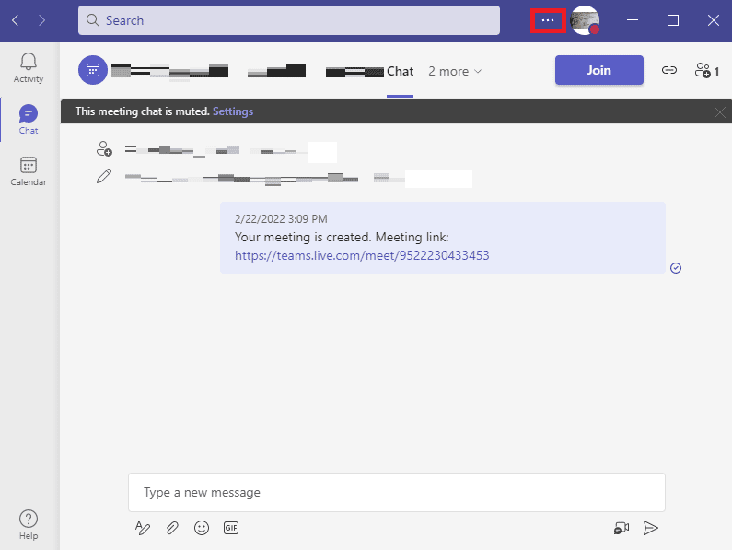
Task: Click message sent status checkmark
Action: coord(676,268)
